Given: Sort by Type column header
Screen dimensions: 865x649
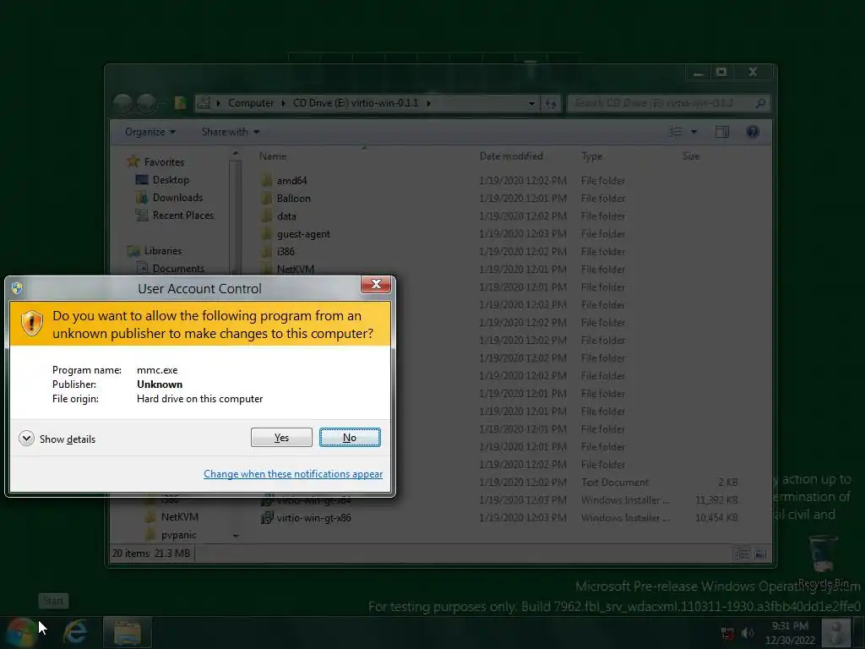Looking at the screenshot, I should tap(592, 156).
